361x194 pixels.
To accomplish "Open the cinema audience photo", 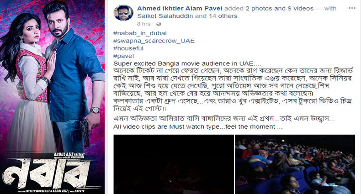I will point(295,164).
